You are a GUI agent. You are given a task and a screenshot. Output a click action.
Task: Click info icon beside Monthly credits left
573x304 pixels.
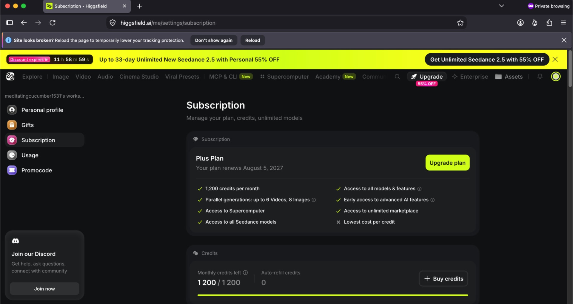coord(245,272)
